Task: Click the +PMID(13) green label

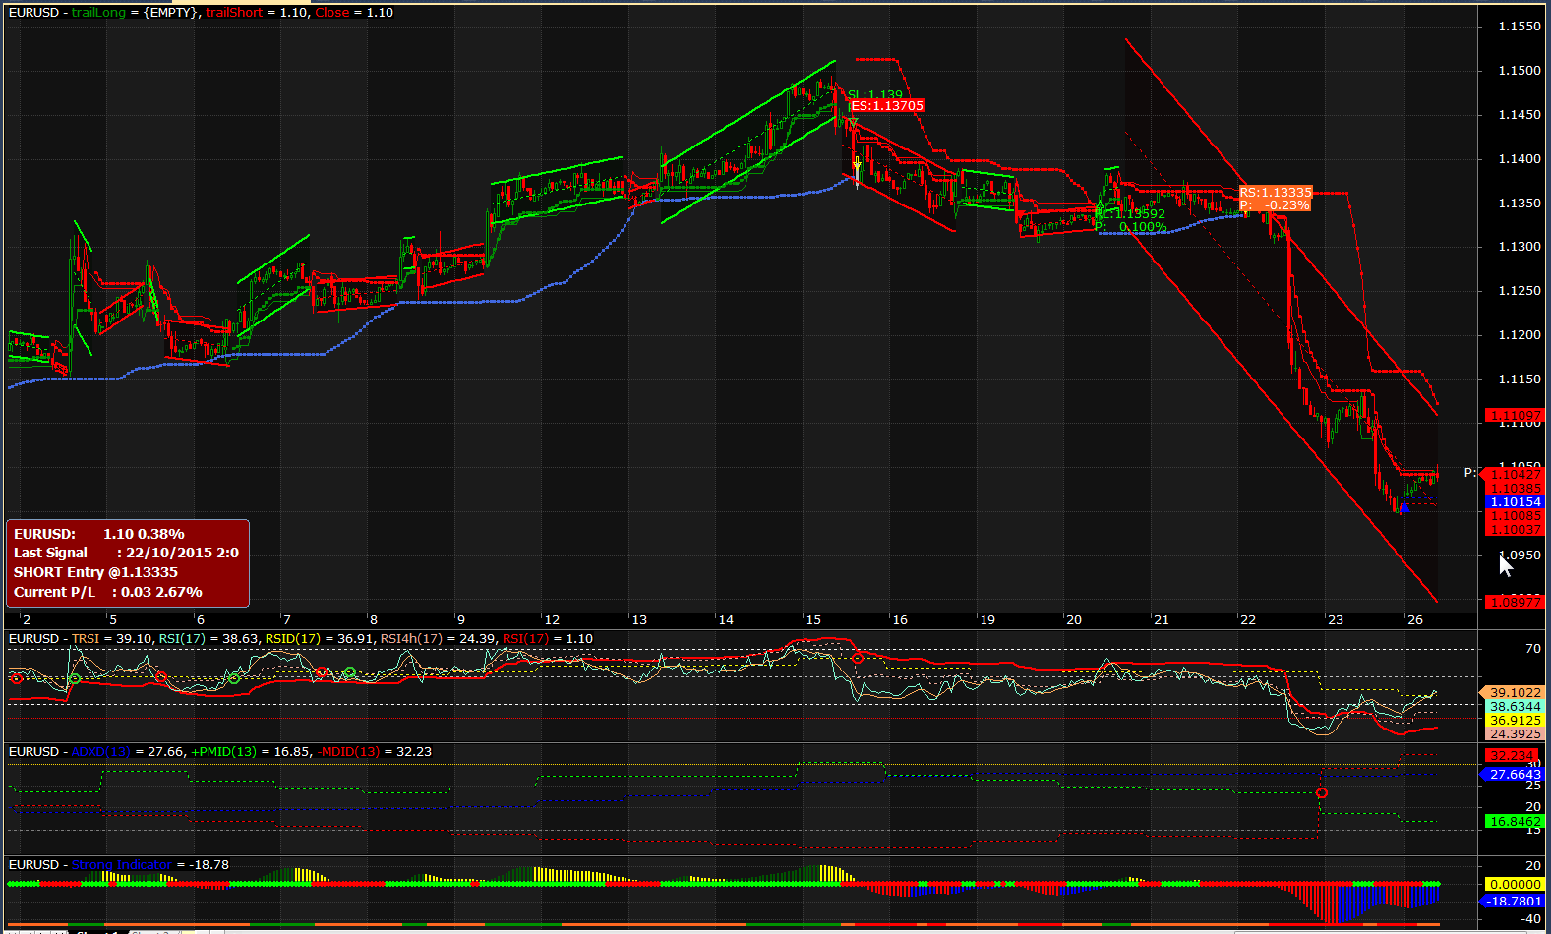Action: pos(224,752)
